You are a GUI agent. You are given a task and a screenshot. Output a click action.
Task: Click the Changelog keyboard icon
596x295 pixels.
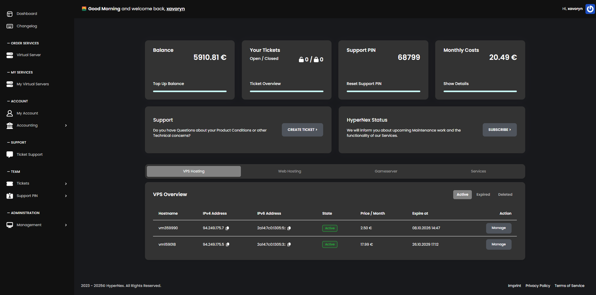[9, 26]
